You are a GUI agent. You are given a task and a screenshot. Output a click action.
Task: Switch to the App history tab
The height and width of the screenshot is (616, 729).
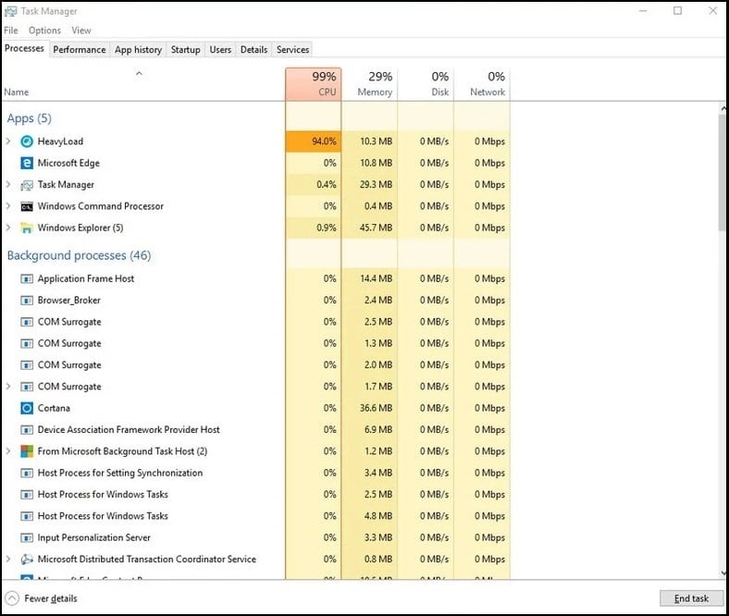(x=138, y=50)
